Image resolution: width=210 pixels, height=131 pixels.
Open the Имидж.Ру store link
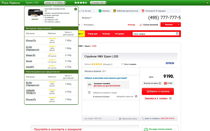31,55
